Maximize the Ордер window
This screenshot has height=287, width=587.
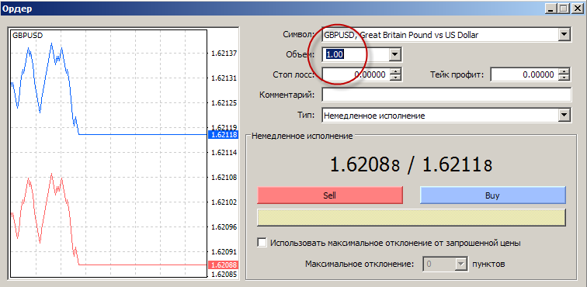563,9
